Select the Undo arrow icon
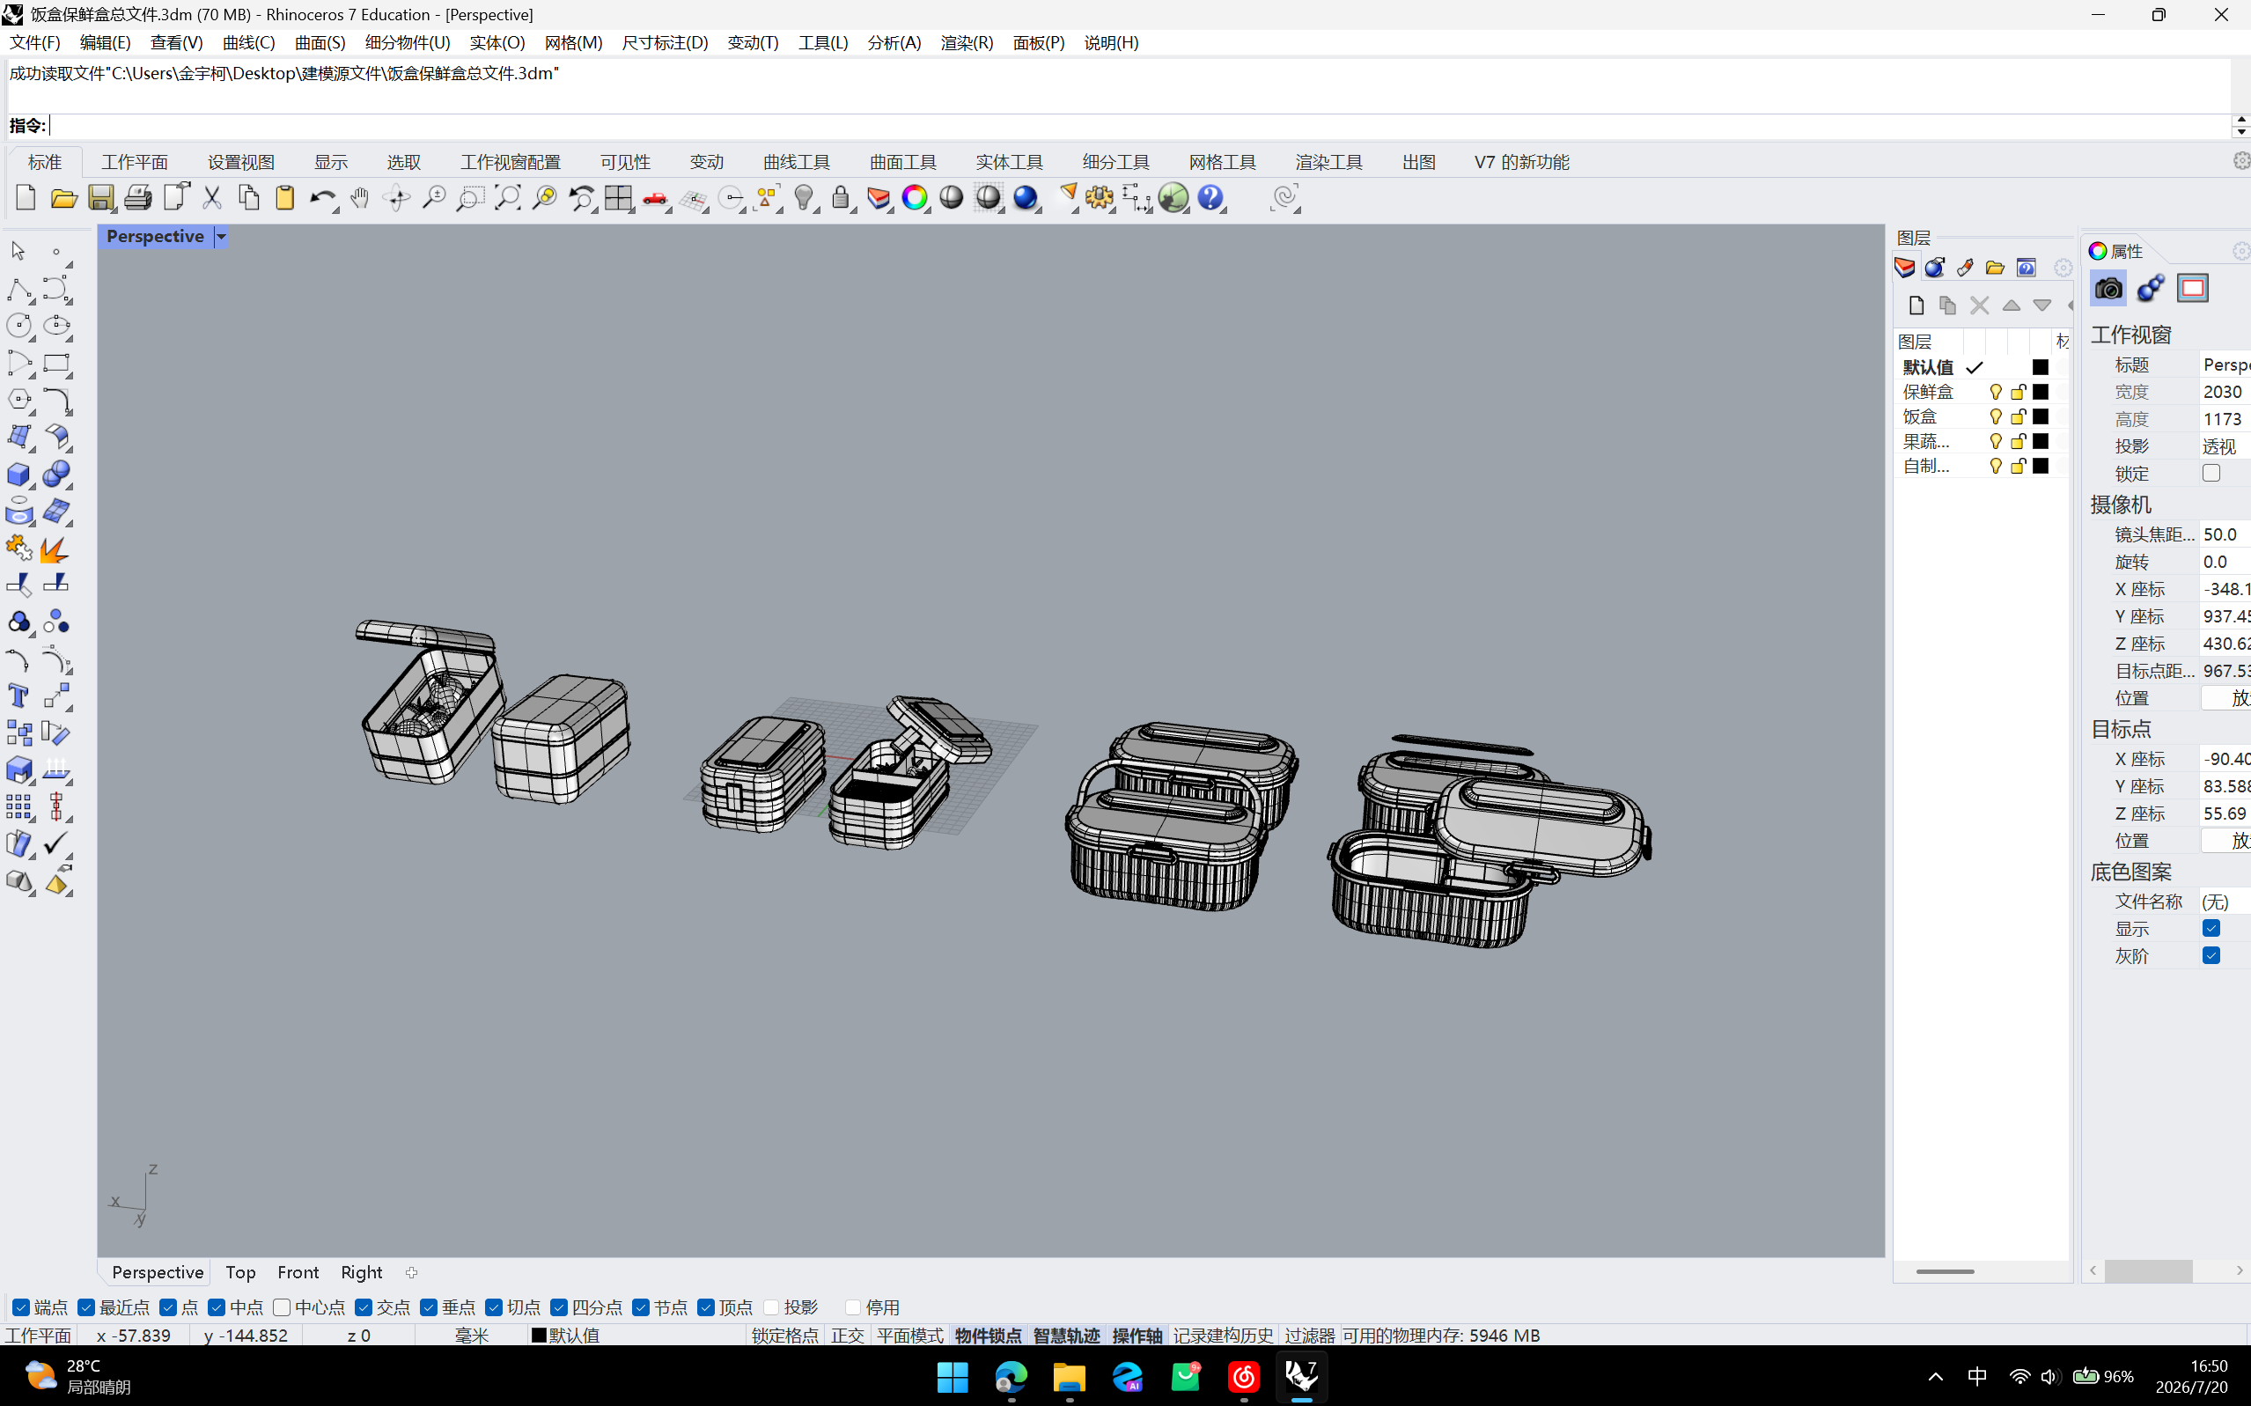2251x1406 pixels. pos(321,197)
